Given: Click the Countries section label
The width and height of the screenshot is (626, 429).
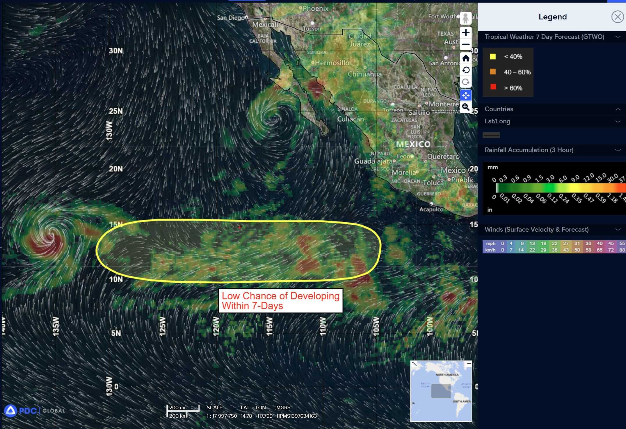Looking at the screenshot, I should [x=499, y=109].
